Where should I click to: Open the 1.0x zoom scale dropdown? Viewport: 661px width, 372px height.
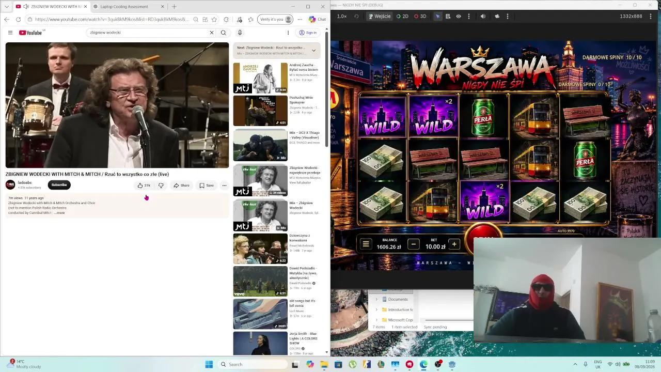[342, 16]
